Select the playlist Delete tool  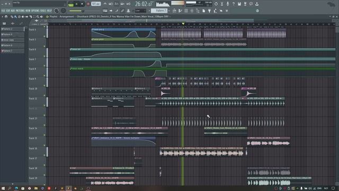click(x=19, y=16)
